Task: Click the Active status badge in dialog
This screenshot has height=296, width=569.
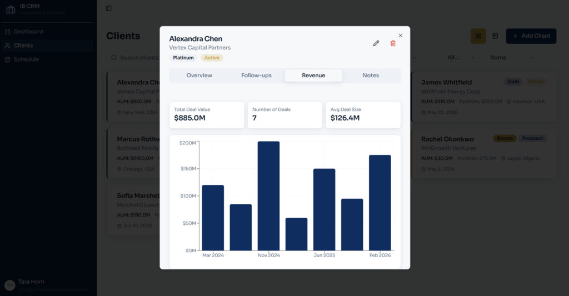Action: (212, 58)
